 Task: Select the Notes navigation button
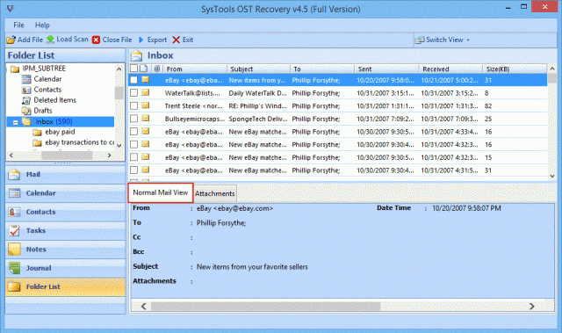pos(65,250)
